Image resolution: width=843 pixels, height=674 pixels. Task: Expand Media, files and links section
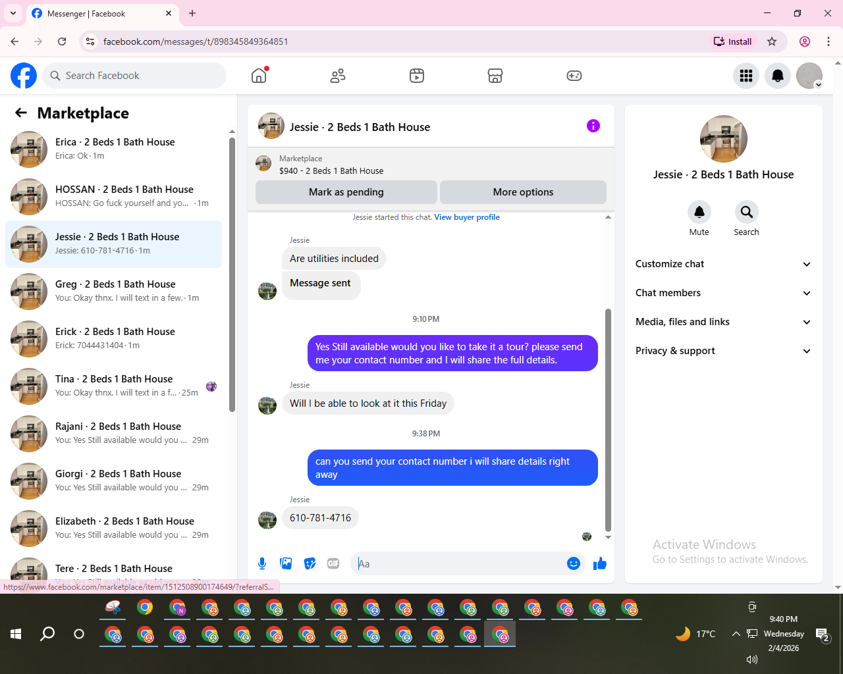pos(723,322)
